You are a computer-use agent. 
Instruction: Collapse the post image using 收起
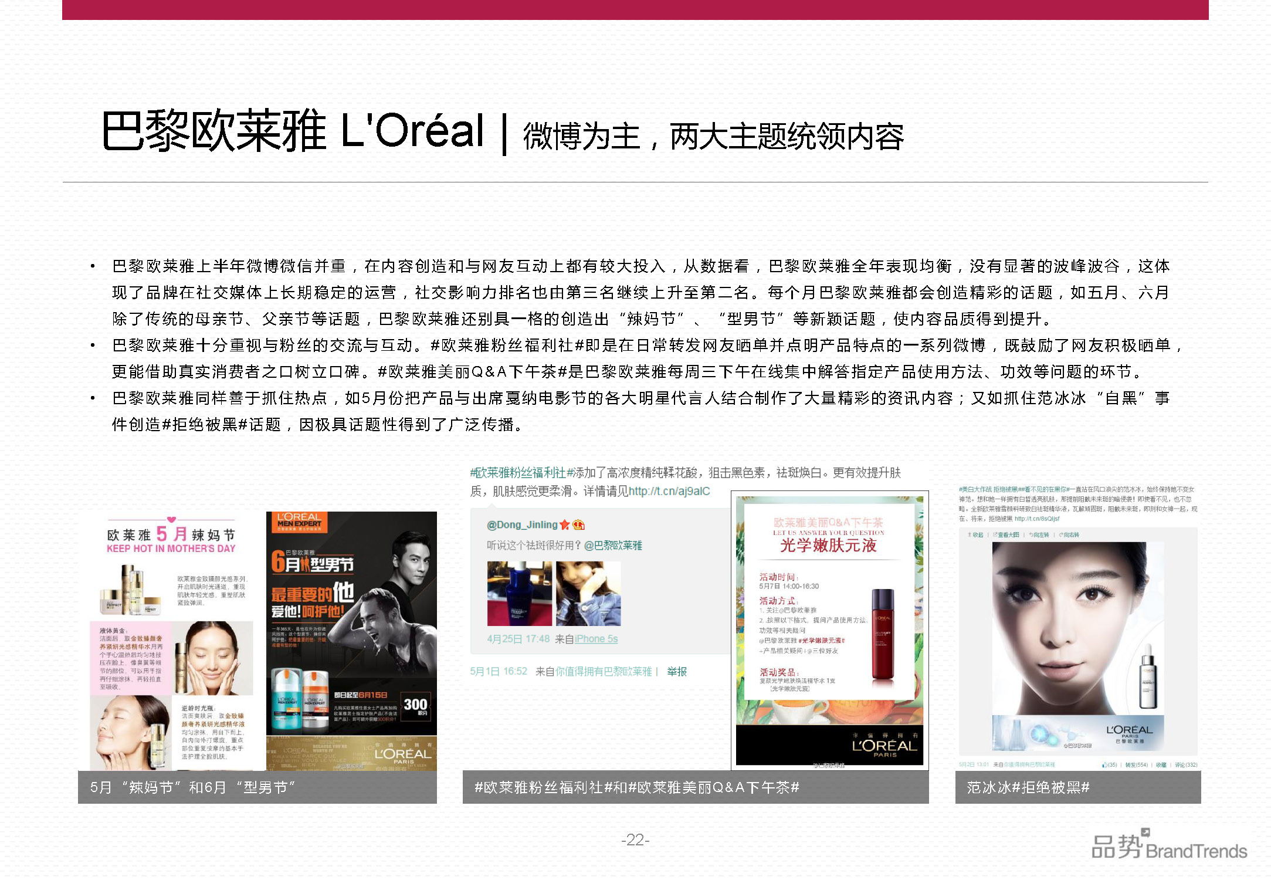coord(975,535)
